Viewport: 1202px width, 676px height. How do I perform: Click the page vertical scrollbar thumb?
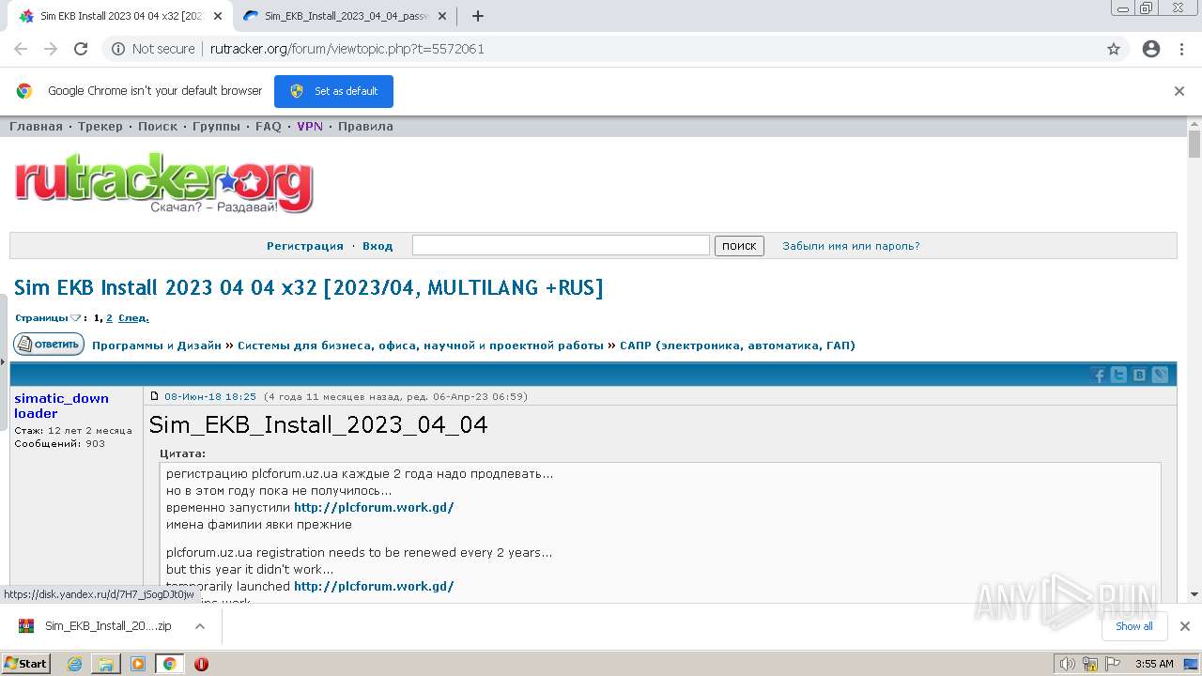(x=1194, y=144)
